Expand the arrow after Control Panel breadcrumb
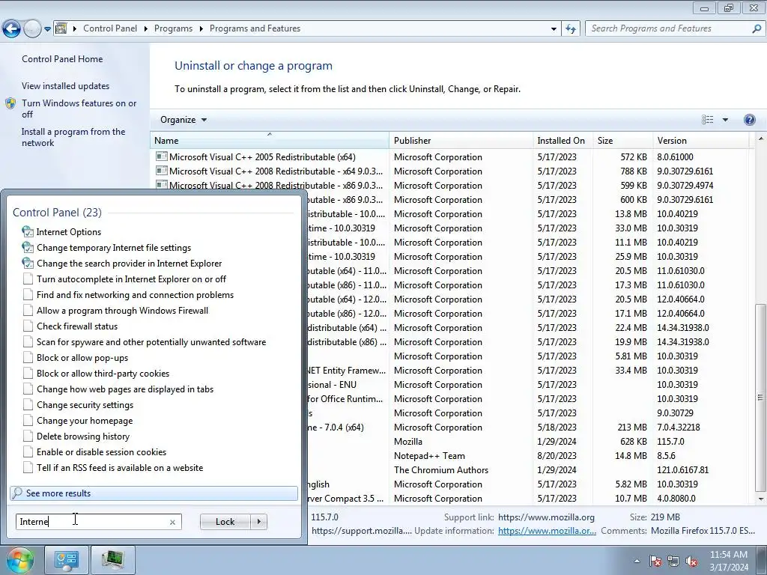767x575 pixels. 146,29
